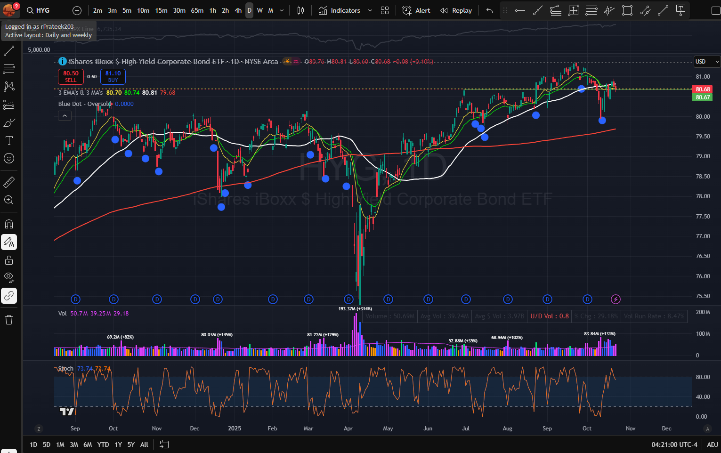Open the Gann and Fibonacci tools group
The image size is (721, 453).
tap(9, 69)
